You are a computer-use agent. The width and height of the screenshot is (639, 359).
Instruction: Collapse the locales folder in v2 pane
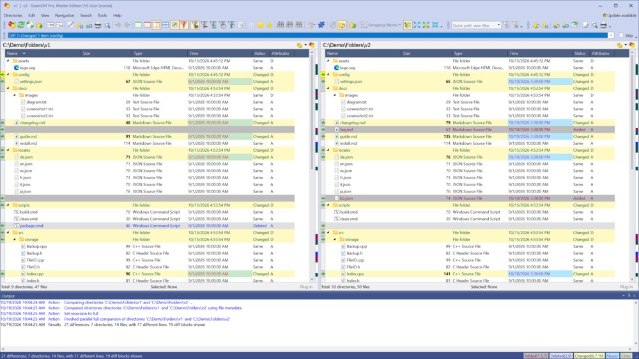(x=328, y=150)
